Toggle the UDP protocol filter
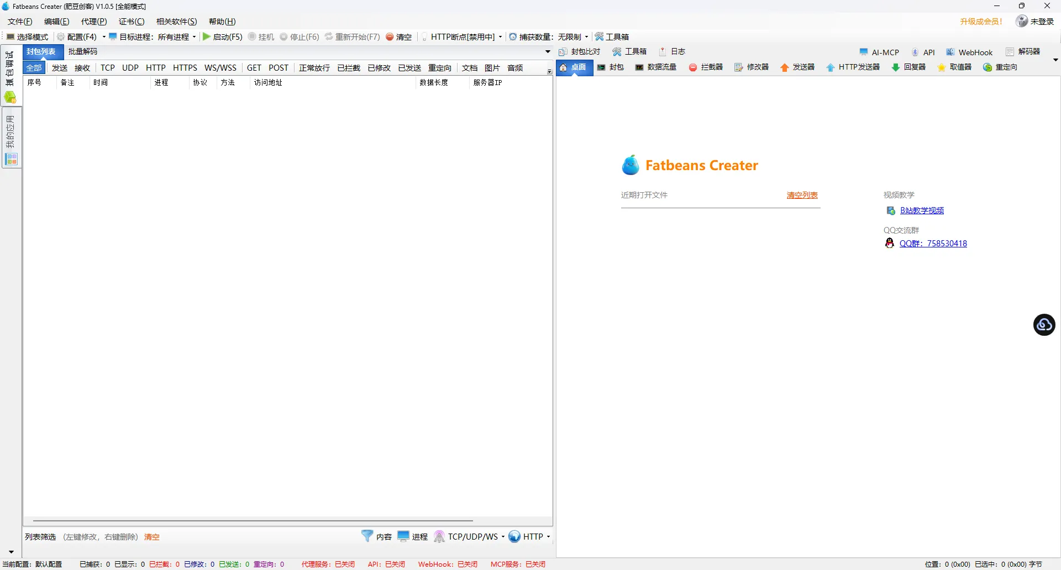This screenshot has height=570, width=1061. tap(130, 68)
